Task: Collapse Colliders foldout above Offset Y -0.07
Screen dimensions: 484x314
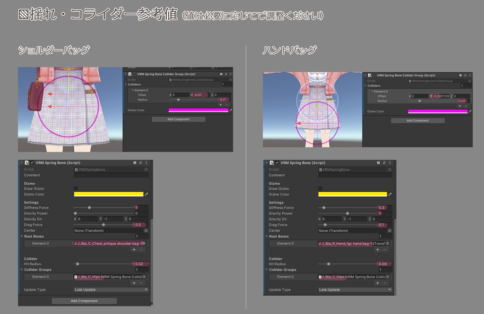Action: coord(126,85)
